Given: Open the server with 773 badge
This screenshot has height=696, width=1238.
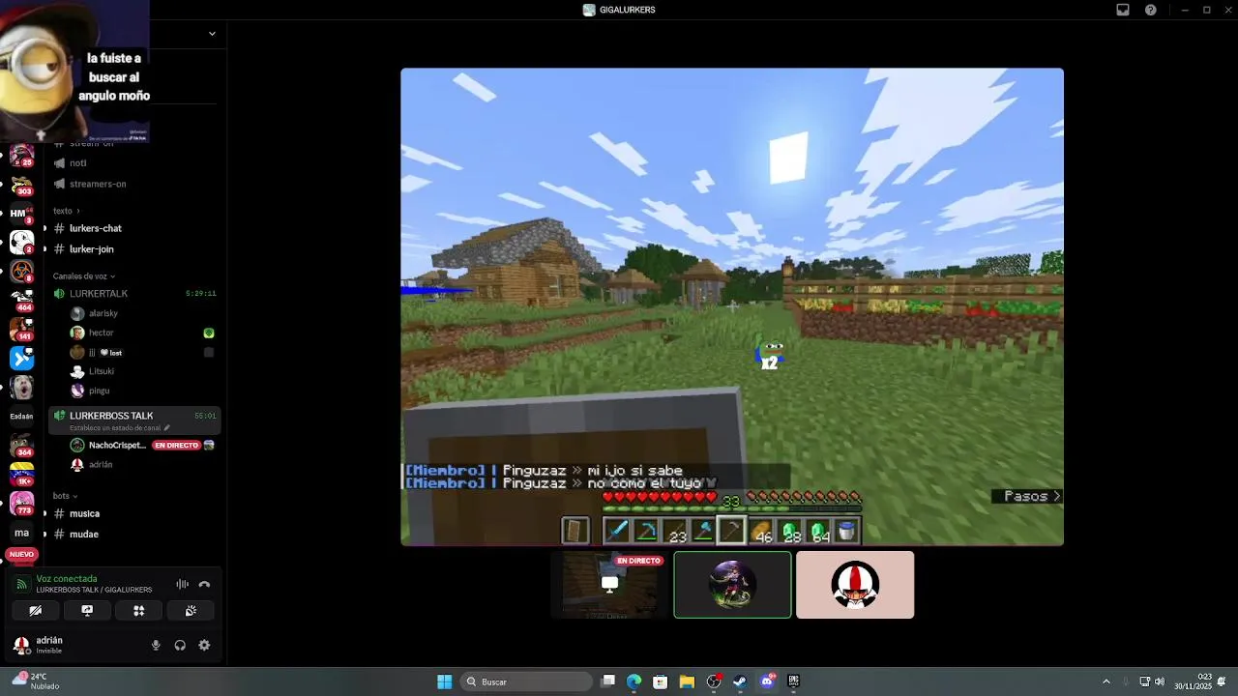Looking at the screenshot, I should coord(21,504).
